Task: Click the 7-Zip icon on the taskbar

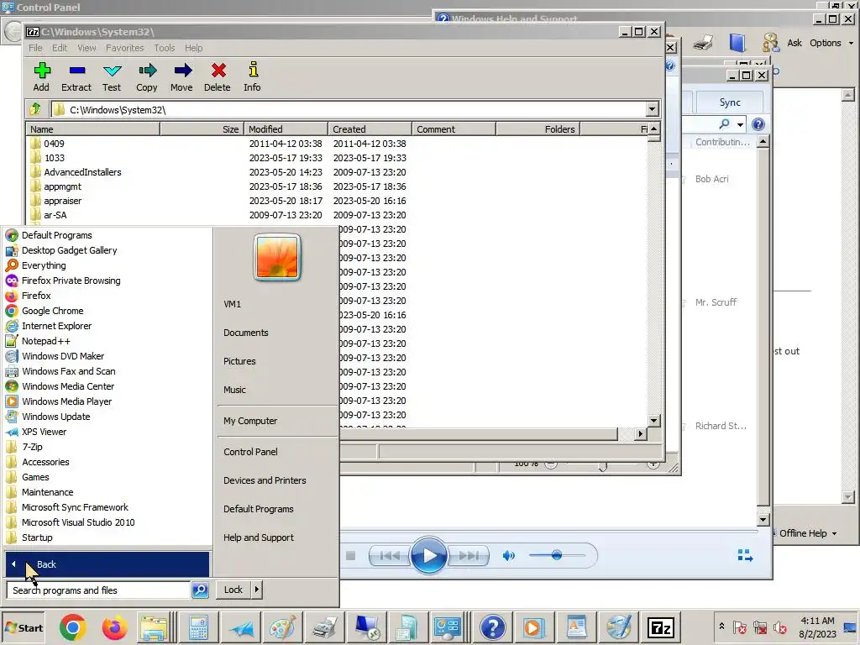Action: [x=661, y=627]
